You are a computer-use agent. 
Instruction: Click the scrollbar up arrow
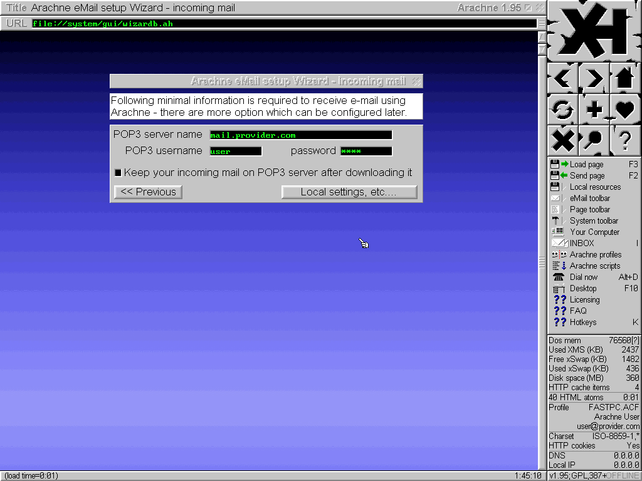[542, 37]
